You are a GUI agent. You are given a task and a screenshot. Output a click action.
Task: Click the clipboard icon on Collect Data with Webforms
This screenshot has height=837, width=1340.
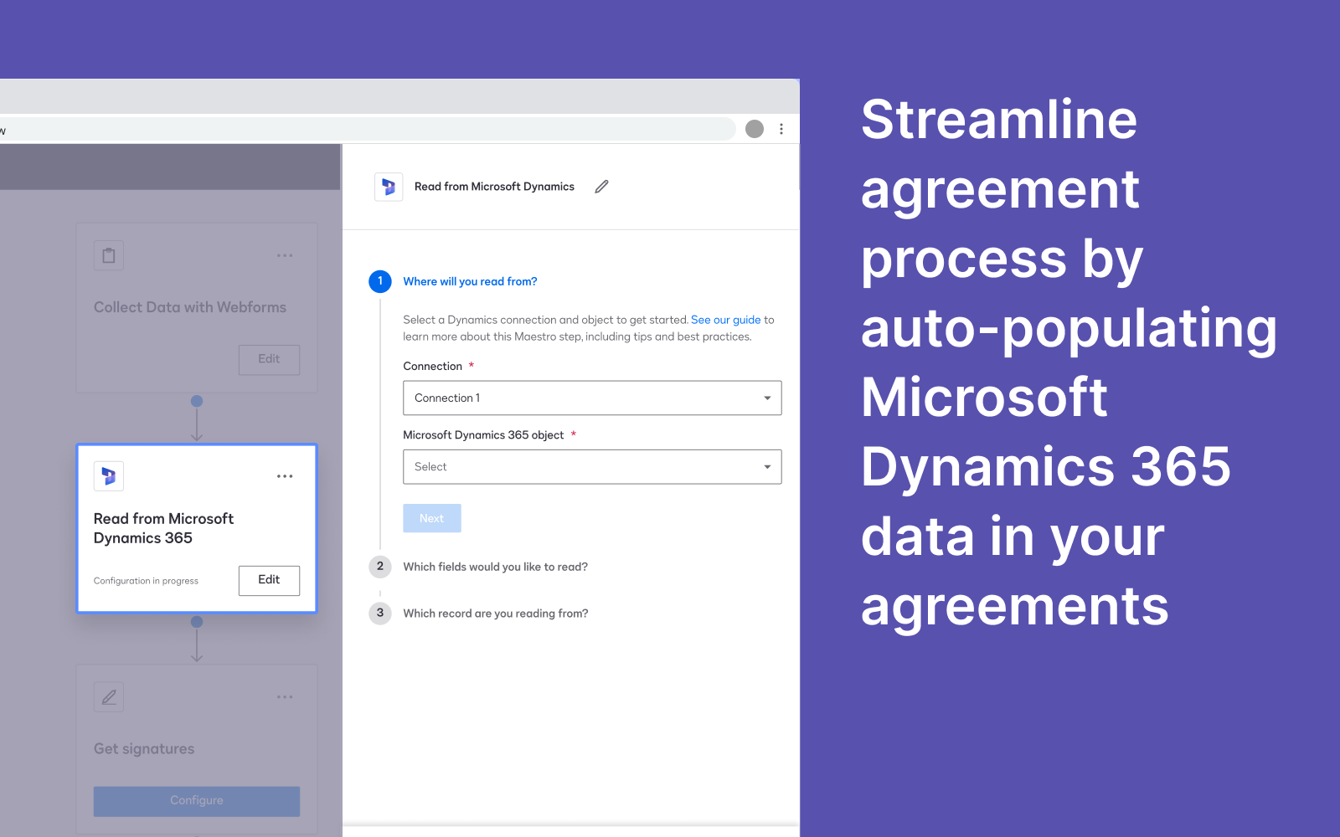pyautogui.click(x=108, y=254)
